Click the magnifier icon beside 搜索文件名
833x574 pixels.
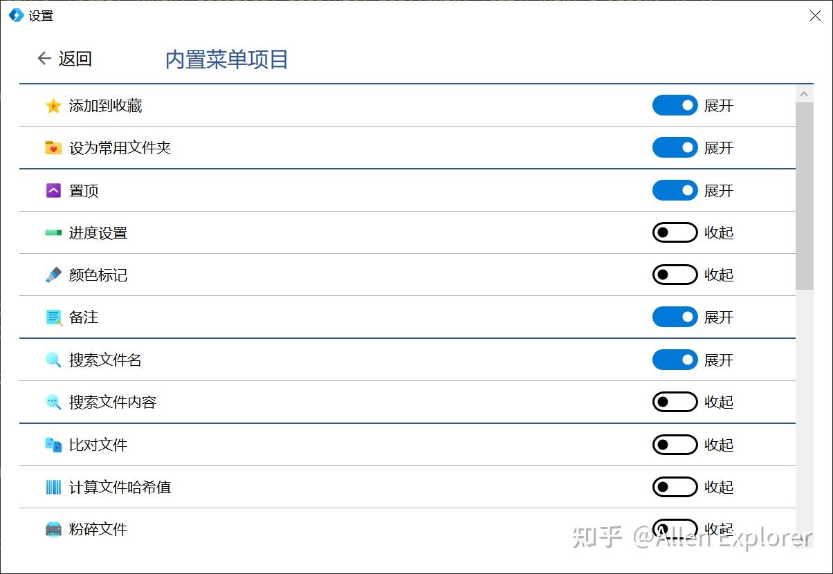click(53, 360)
